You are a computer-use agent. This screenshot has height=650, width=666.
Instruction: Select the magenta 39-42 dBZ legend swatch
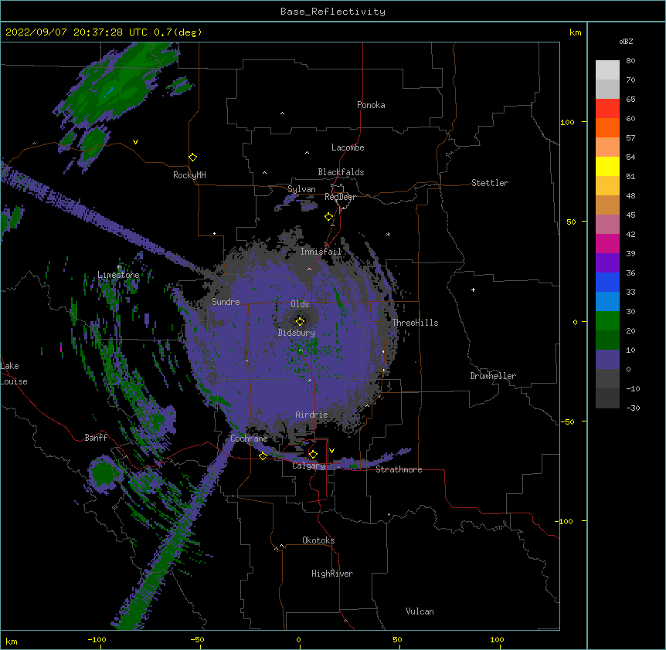coord(607,243)
